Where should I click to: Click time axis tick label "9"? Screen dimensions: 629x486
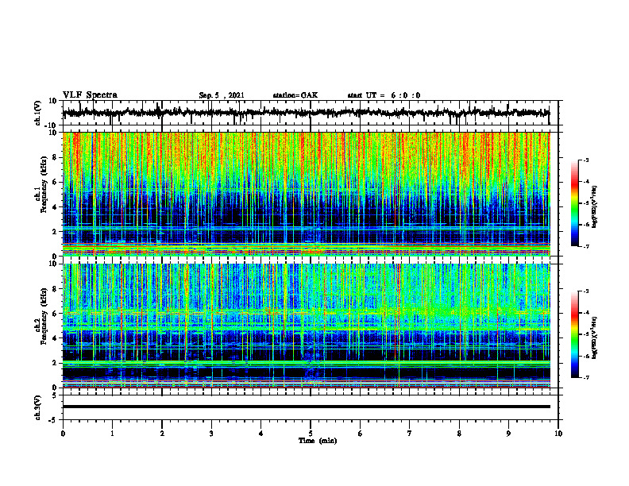[x=508, y=434]
